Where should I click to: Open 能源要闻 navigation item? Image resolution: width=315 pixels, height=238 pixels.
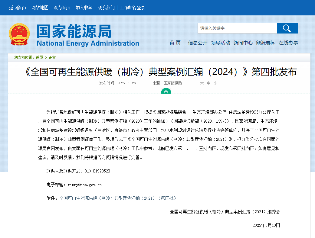tap(266, 43)
